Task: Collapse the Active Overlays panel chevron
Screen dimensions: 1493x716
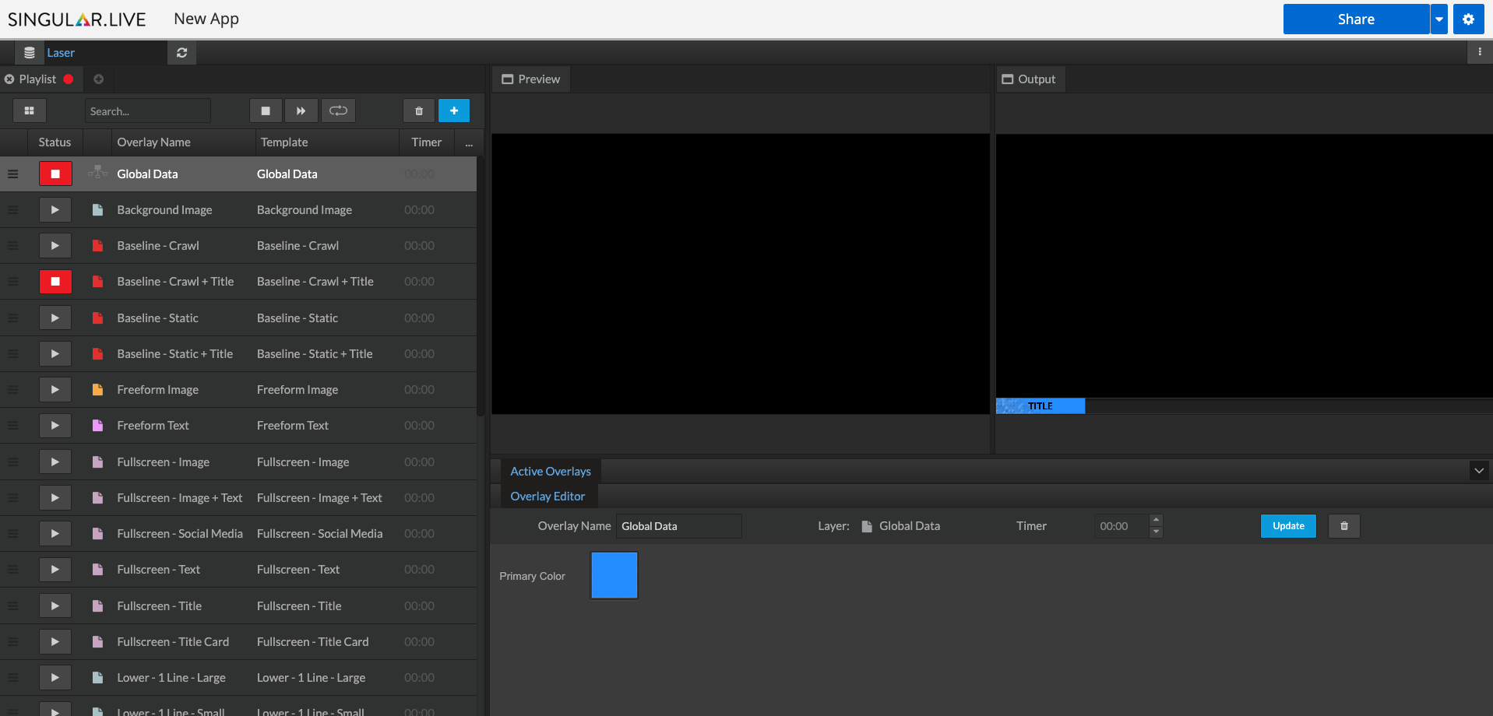Action: 1479,471
